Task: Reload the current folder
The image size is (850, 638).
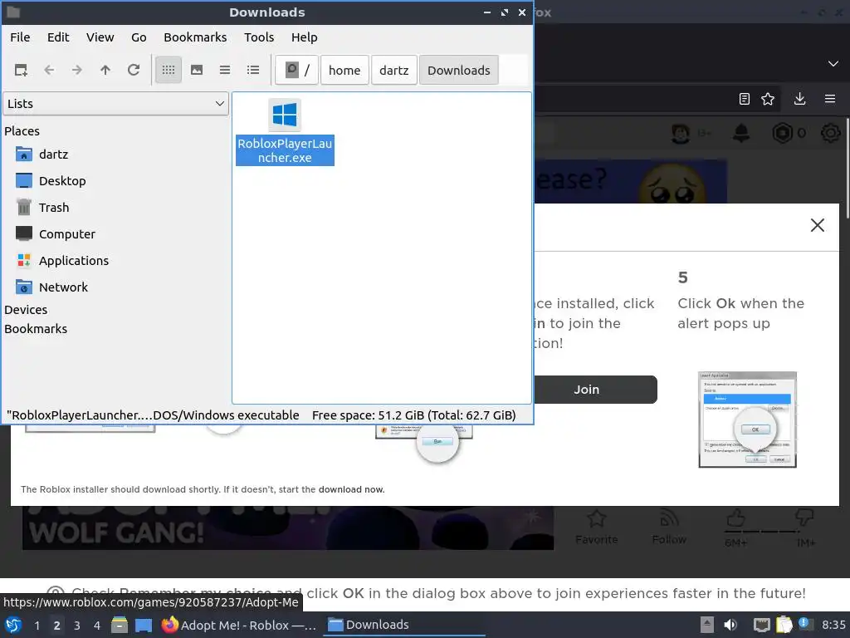Action: 134,70
